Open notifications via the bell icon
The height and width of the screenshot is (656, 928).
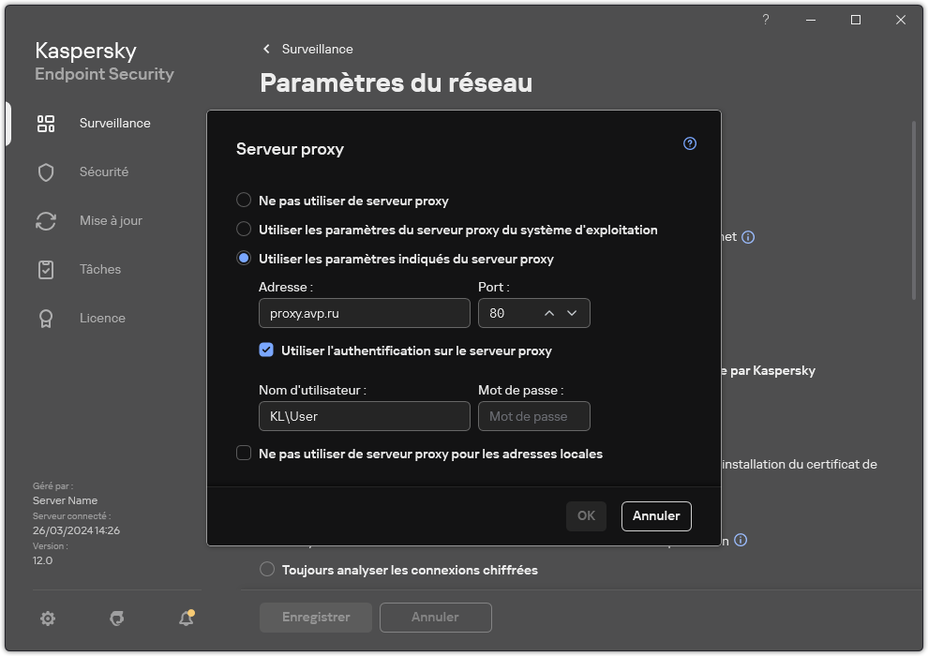(x=186, y=619)
